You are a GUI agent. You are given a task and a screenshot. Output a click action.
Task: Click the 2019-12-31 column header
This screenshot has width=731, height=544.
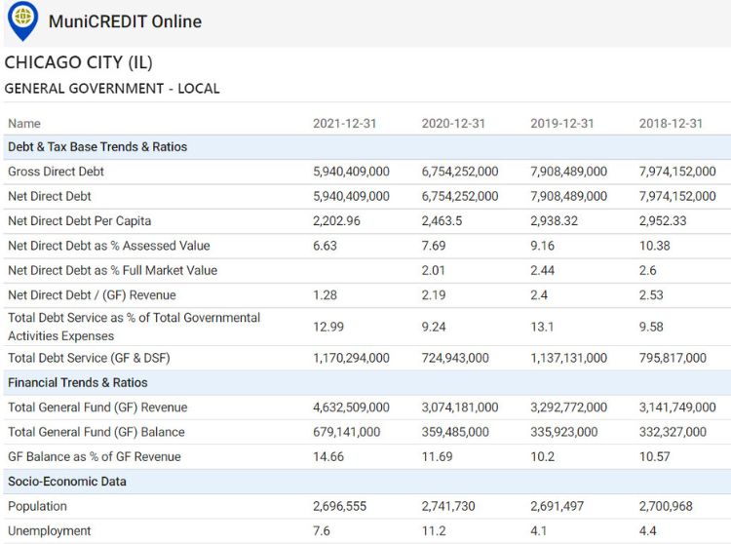[561, 124]
